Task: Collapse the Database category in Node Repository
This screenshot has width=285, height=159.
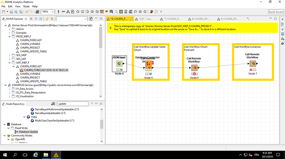Action: point(5,124)
